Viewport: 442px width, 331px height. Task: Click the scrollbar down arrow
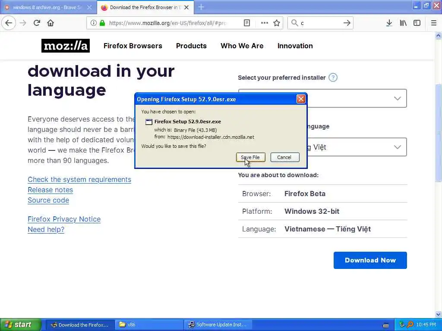click(438, 314)
